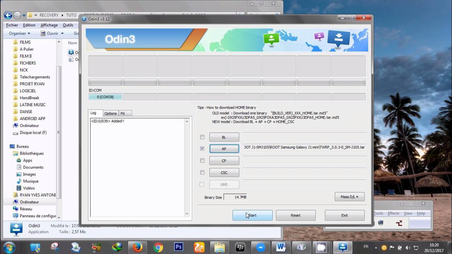This screenshot has width=452, height=254.
Task: Open Google Chrome from the taskbar
Action: pos(158,247)
